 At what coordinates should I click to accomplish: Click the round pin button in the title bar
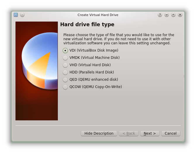coord(22,15)
